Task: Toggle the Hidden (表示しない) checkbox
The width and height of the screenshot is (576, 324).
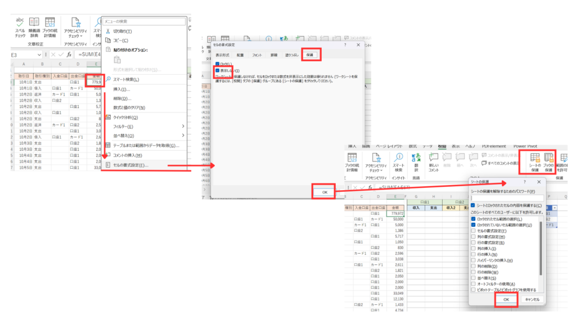Action: [x=217, y=70]
